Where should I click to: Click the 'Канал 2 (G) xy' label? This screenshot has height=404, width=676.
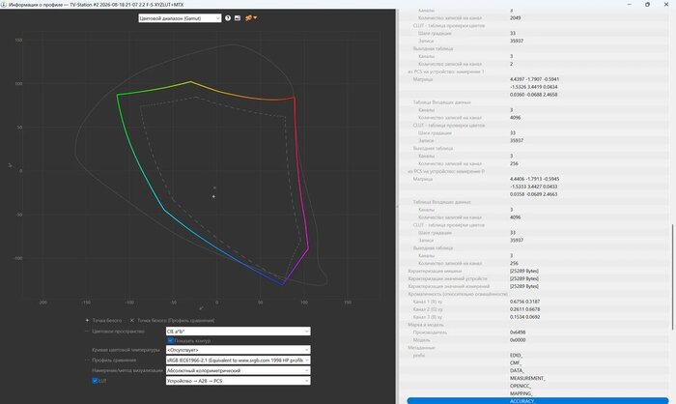(x=427, y=309)
